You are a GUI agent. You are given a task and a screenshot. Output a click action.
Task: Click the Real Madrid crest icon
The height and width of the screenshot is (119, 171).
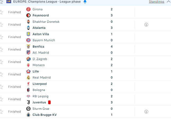[x=28, y=77]
